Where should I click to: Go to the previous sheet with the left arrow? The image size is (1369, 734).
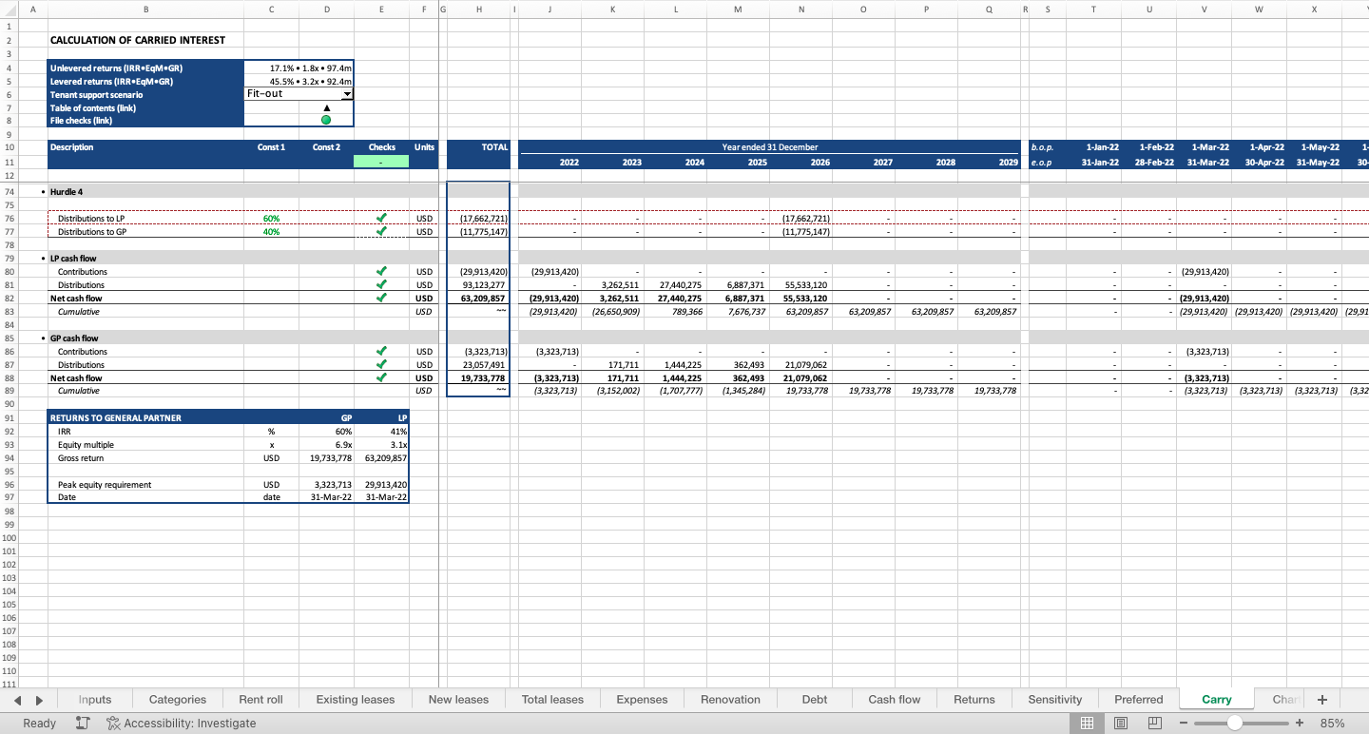coord(18,700)
